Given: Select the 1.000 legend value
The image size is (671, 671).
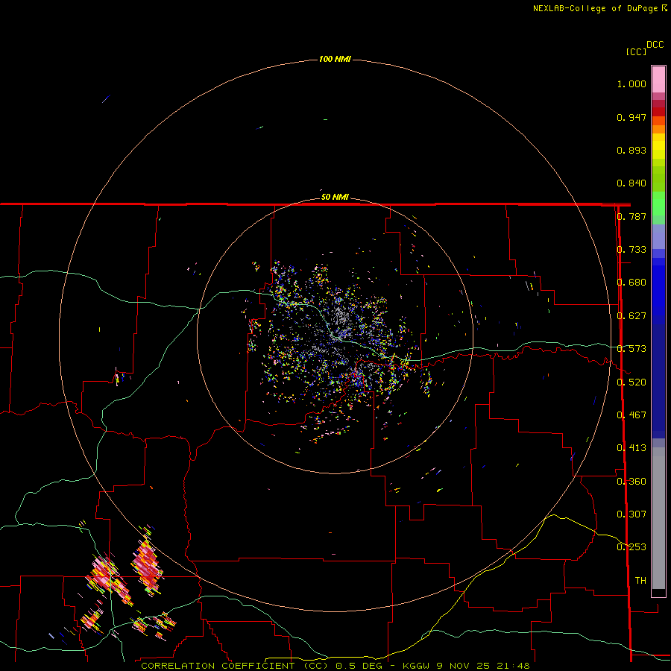Looking at the screenshot, I should [x=631, y=84].
